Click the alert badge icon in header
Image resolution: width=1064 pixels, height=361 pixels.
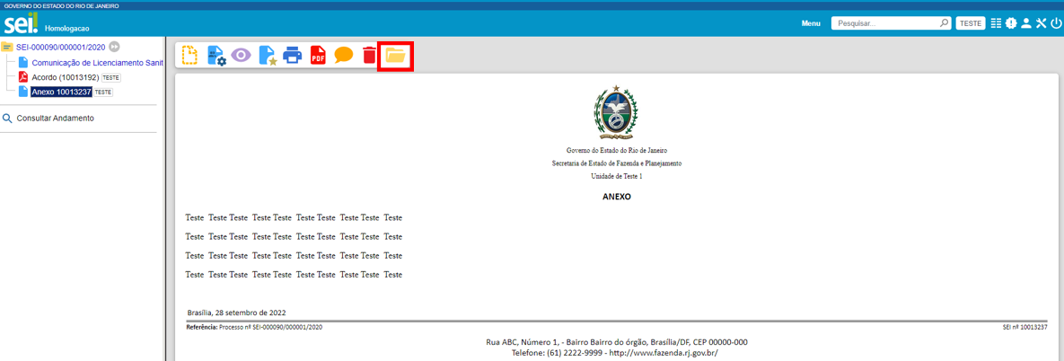(x=1011, y=23)
